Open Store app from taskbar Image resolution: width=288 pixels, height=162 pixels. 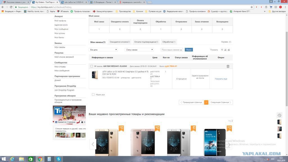30,159
